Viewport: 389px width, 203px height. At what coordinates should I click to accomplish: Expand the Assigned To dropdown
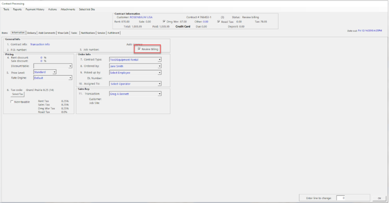coord(159,84)
